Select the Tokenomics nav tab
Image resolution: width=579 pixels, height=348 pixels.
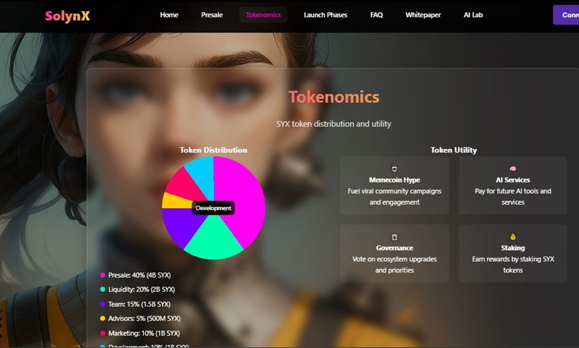pyautogui.click(x=263, y=15)
